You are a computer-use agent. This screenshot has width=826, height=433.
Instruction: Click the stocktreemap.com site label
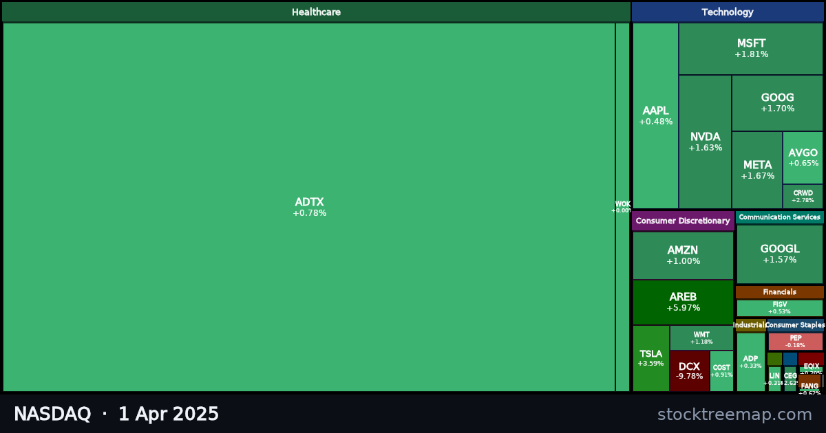(x=734, y=414)
